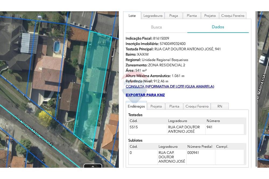Open the Projeto sub-tab beside Endereços
The height and width of the screenshot is (179, 269).
[156, 106]
